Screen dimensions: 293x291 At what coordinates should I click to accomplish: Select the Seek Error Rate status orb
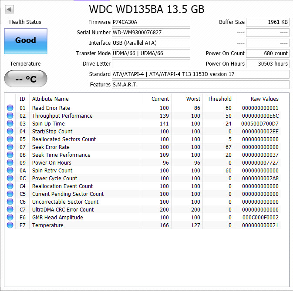tap(10, 147)
